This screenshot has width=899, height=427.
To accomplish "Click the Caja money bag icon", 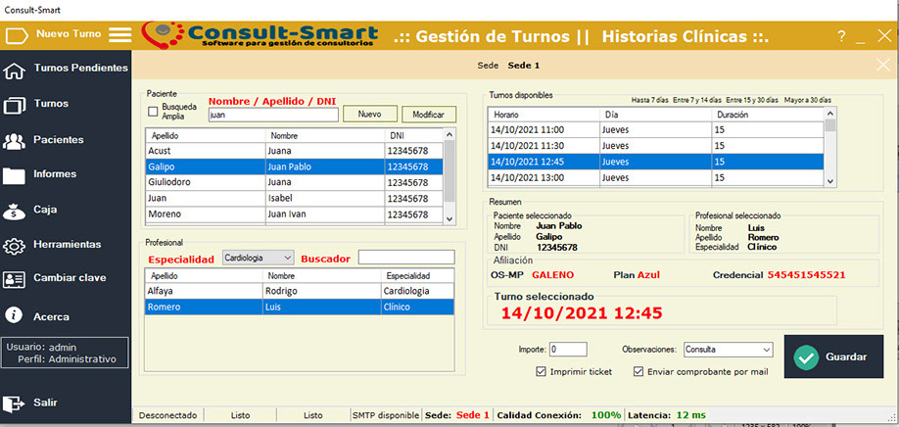I will click(x=15, y=211).
